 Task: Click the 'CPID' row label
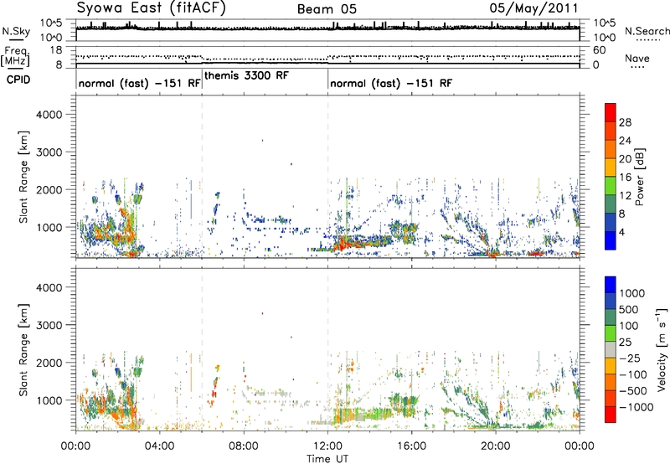pyautogui.click(x=18, y=80)
